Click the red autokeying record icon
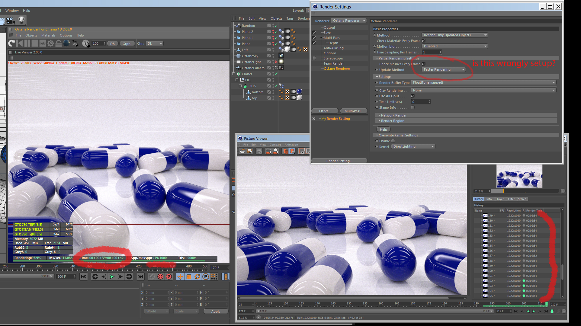This screenshot has width=581, height=326. [x=160, y=276]
